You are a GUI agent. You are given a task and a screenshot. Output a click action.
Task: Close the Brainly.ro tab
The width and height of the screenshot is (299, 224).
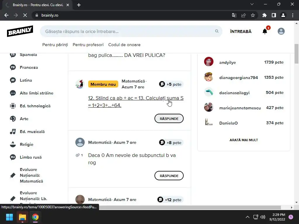[x=68, y=5]
